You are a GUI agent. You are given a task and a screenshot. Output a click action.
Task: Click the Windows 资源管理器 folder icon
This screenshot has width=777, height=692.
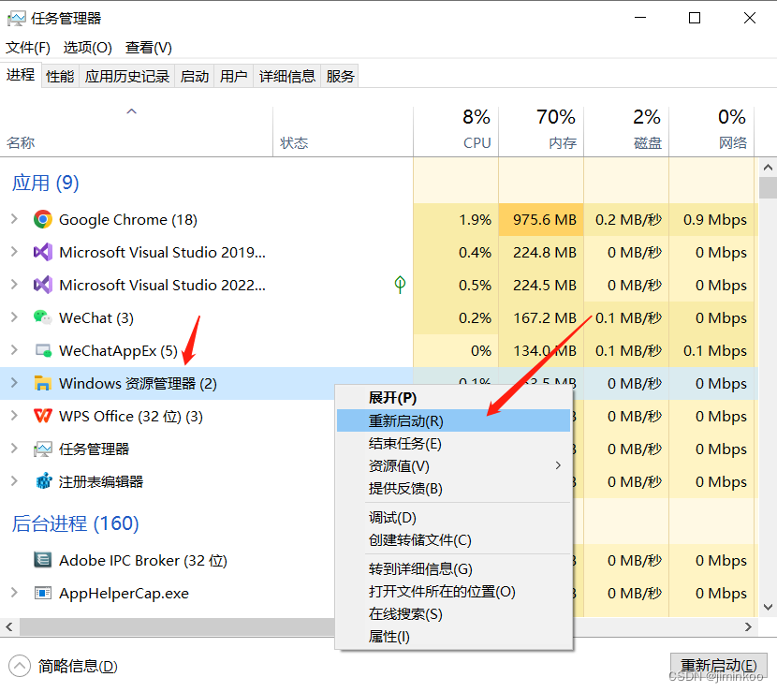coord(43,383)
